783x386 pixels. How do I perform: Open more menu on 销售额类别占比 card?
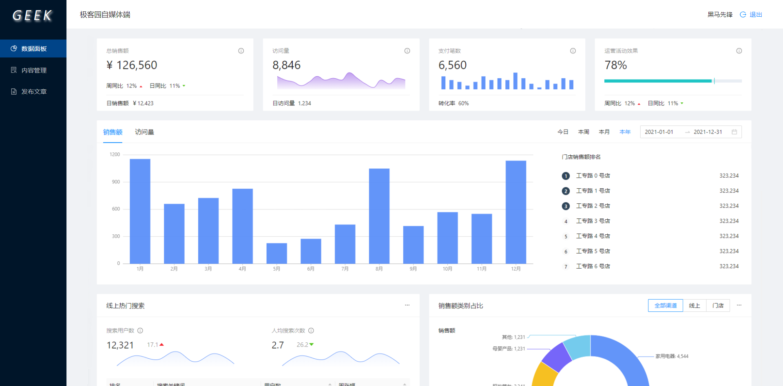739,305
